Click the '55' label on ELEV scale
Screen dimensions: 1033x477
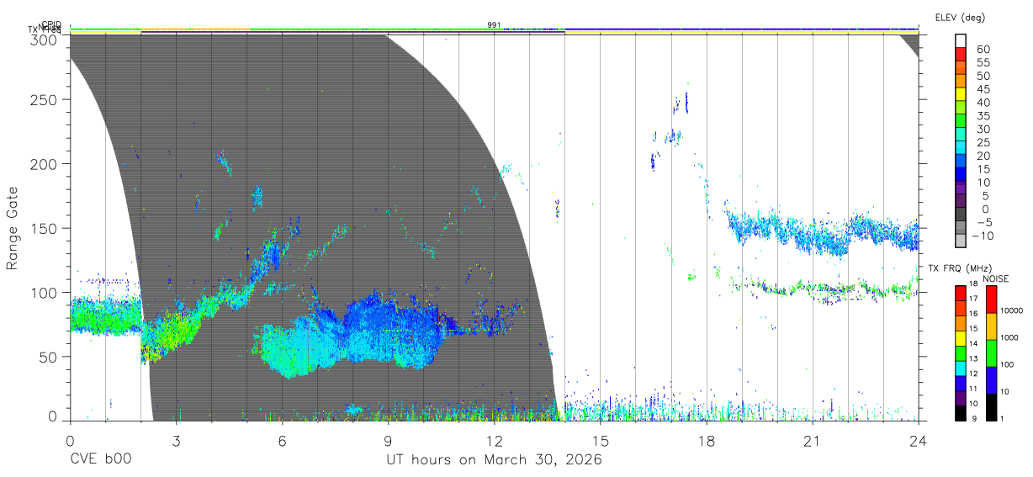[983, 62]
